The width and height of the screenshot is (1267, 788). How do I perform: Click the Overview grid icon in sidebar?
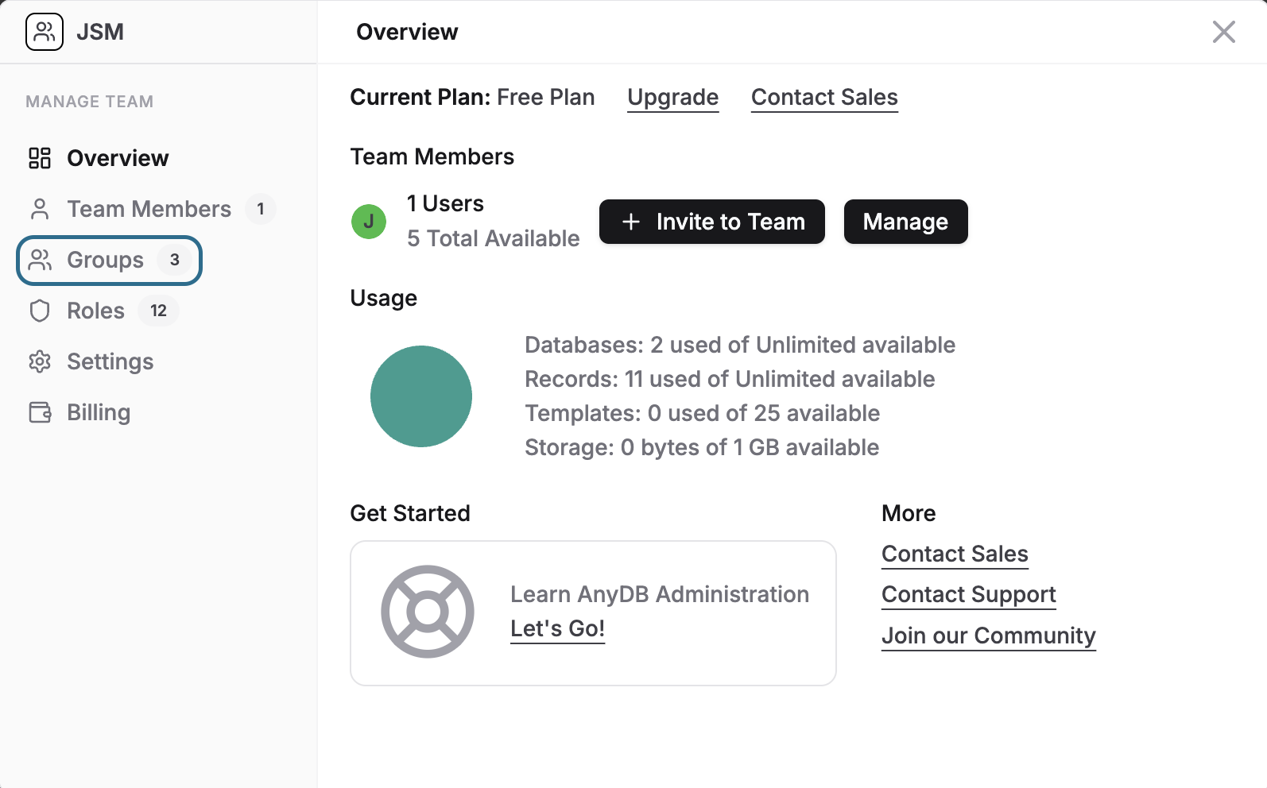tap(40, 158)
